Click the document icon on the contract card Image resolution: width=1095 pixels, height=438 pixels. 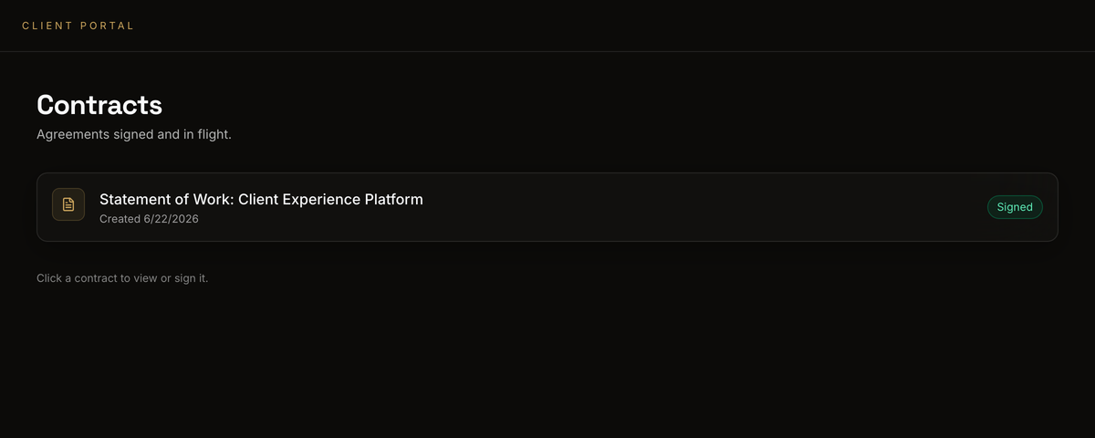pyautogui.click(x=68, y=204)
